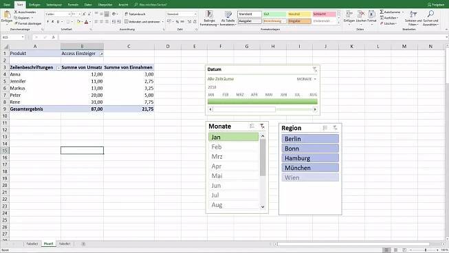Image resolution: width=449 pixels, height=253 pixels.
Task: Open the Datei tab
Action: pyautogui.click(x=7, y=5)
